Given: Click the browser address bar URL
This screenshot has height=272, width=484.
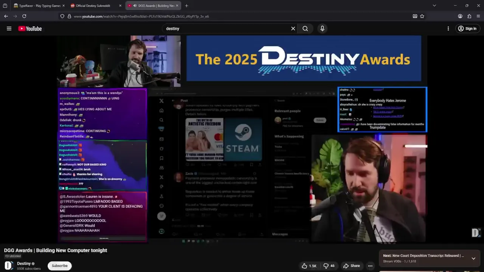Looking at the screenshot, I should tap(141, 16).
